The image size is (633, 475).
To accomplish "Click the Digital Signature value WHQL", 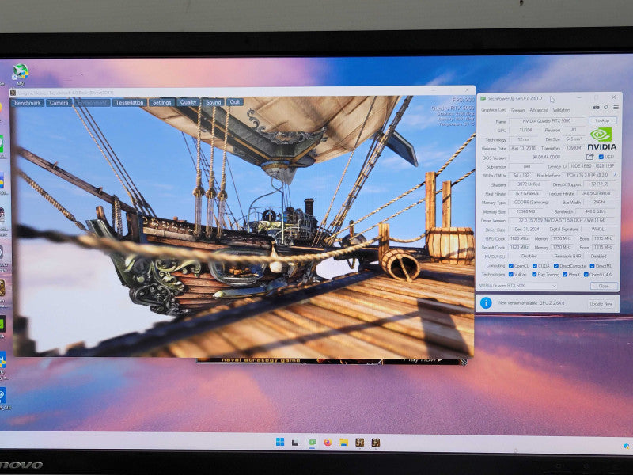I will pyautogui.click(x=598, y=229).
